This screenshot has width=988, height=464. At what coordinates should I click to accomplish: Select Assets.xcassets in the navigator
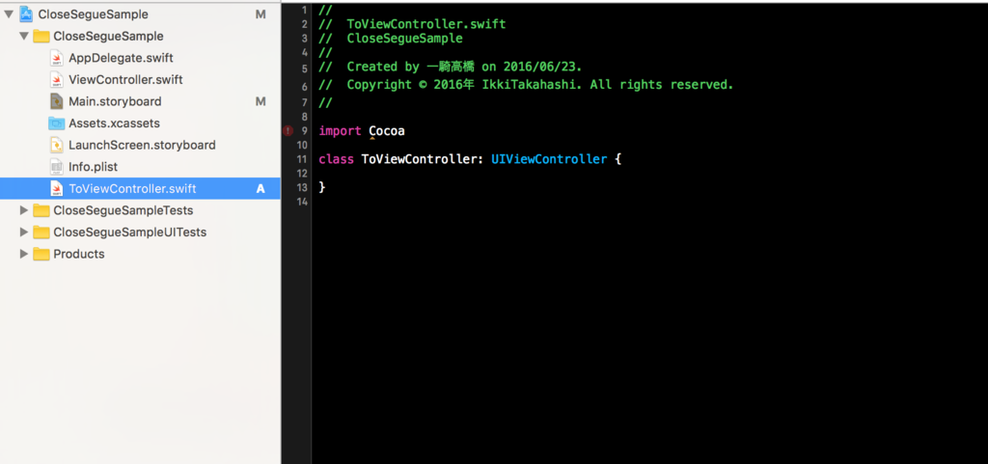pos(114,123)
